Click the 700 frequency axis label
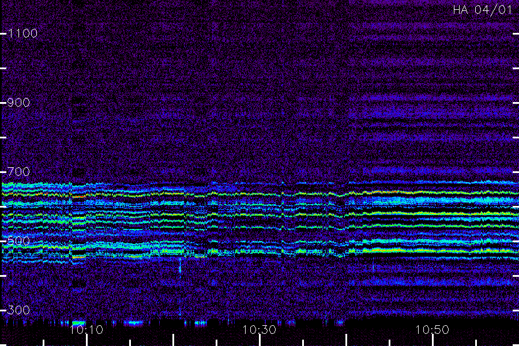This screenshot has width=519, height=346. (18, 172)
